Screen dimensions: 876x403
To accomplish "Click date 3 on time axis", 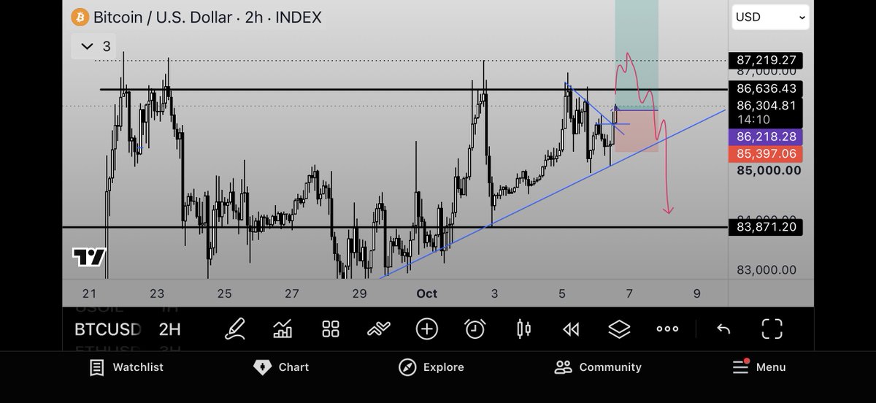I will [494, 293].
